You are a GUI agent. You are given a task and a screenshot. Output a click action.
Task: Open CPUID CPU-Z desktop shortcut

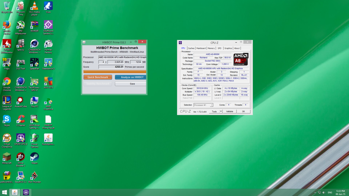coord(21,140)
